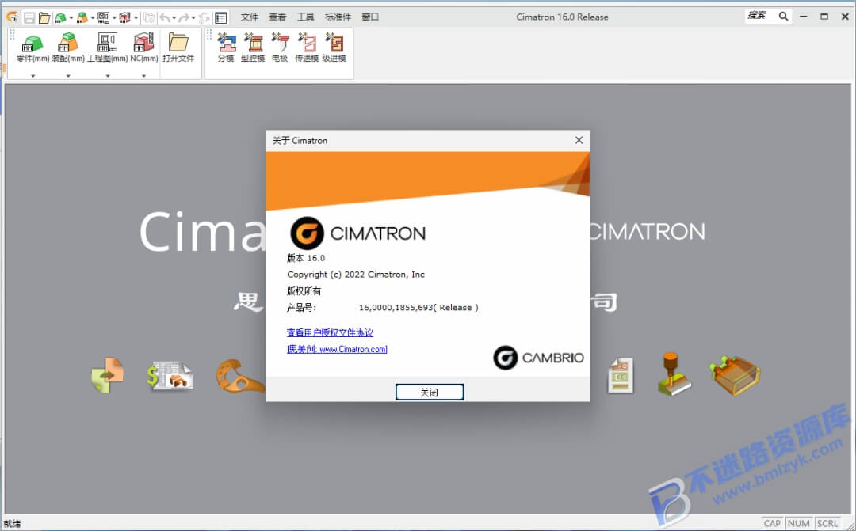Click the dollar-sign quote icon on the home screen
This screenshot has height=531, width=856.
(170, 377)
